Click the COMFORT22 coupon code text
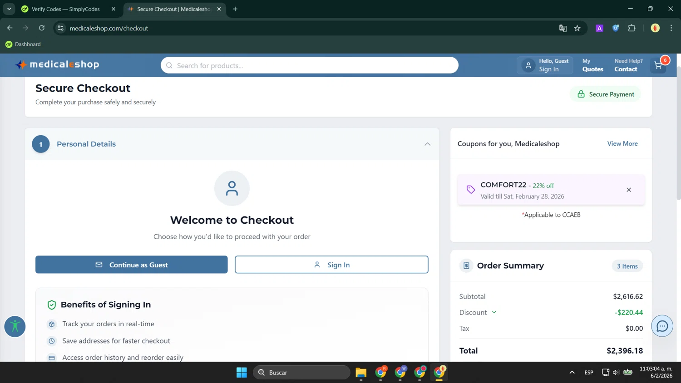The width and height of the screenshot is (681, 383). click(503, 185)
